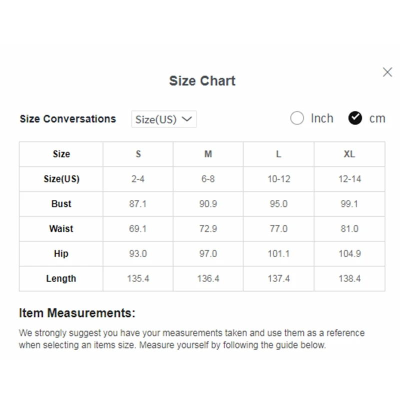Click the XL size column header
Viewport: 400px width, 400px height.
349,154
